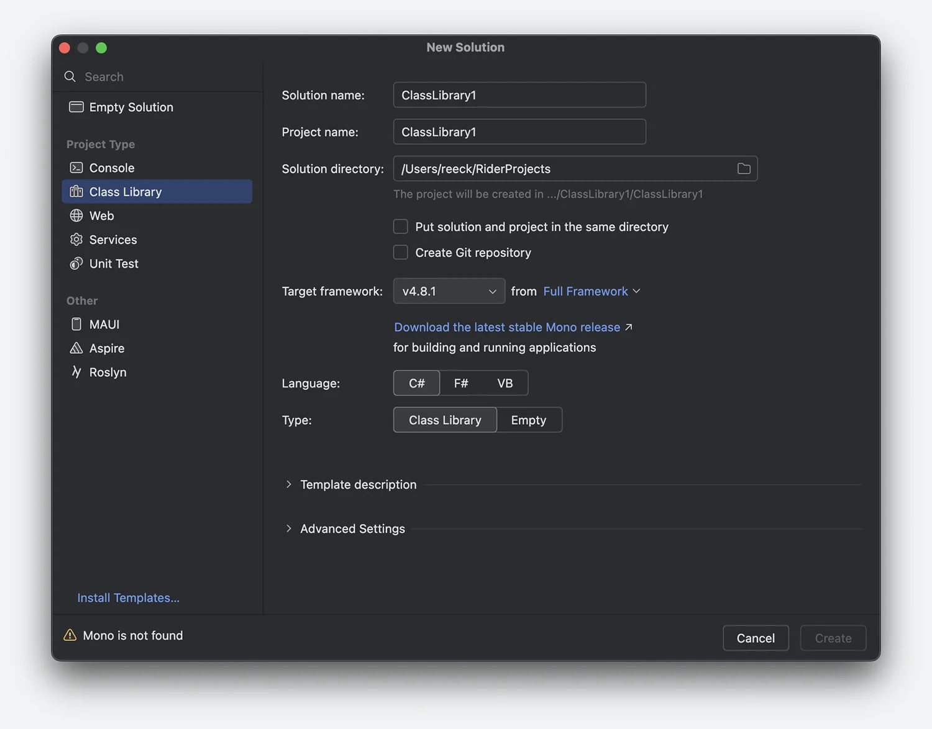Choose the Aspire triangle icon
Image resolution: width=932 pixels, height=729 pixels.
76,348
